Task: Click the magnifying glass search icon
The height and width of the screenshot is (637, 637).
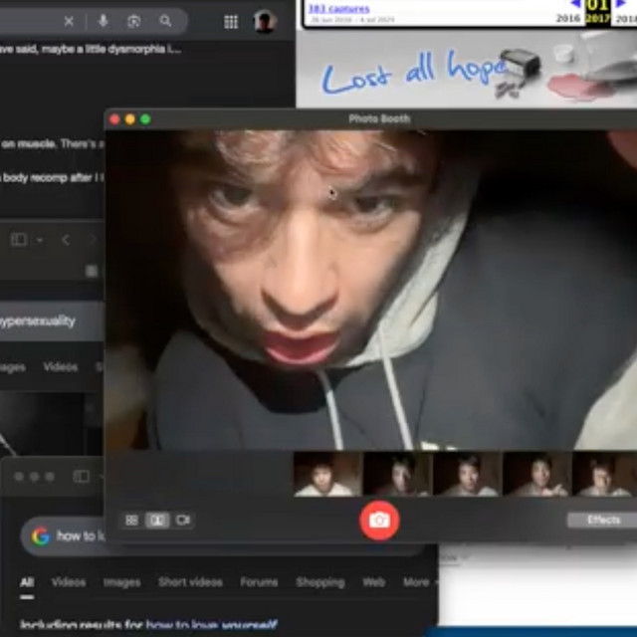Action: click(x=165, y=22)
